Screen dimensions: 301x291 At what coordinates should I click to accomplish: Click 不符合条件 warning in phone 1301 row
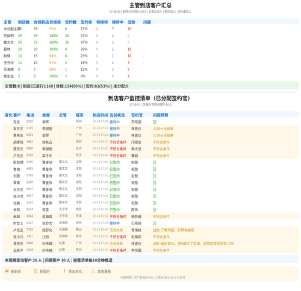pos(161,237)
